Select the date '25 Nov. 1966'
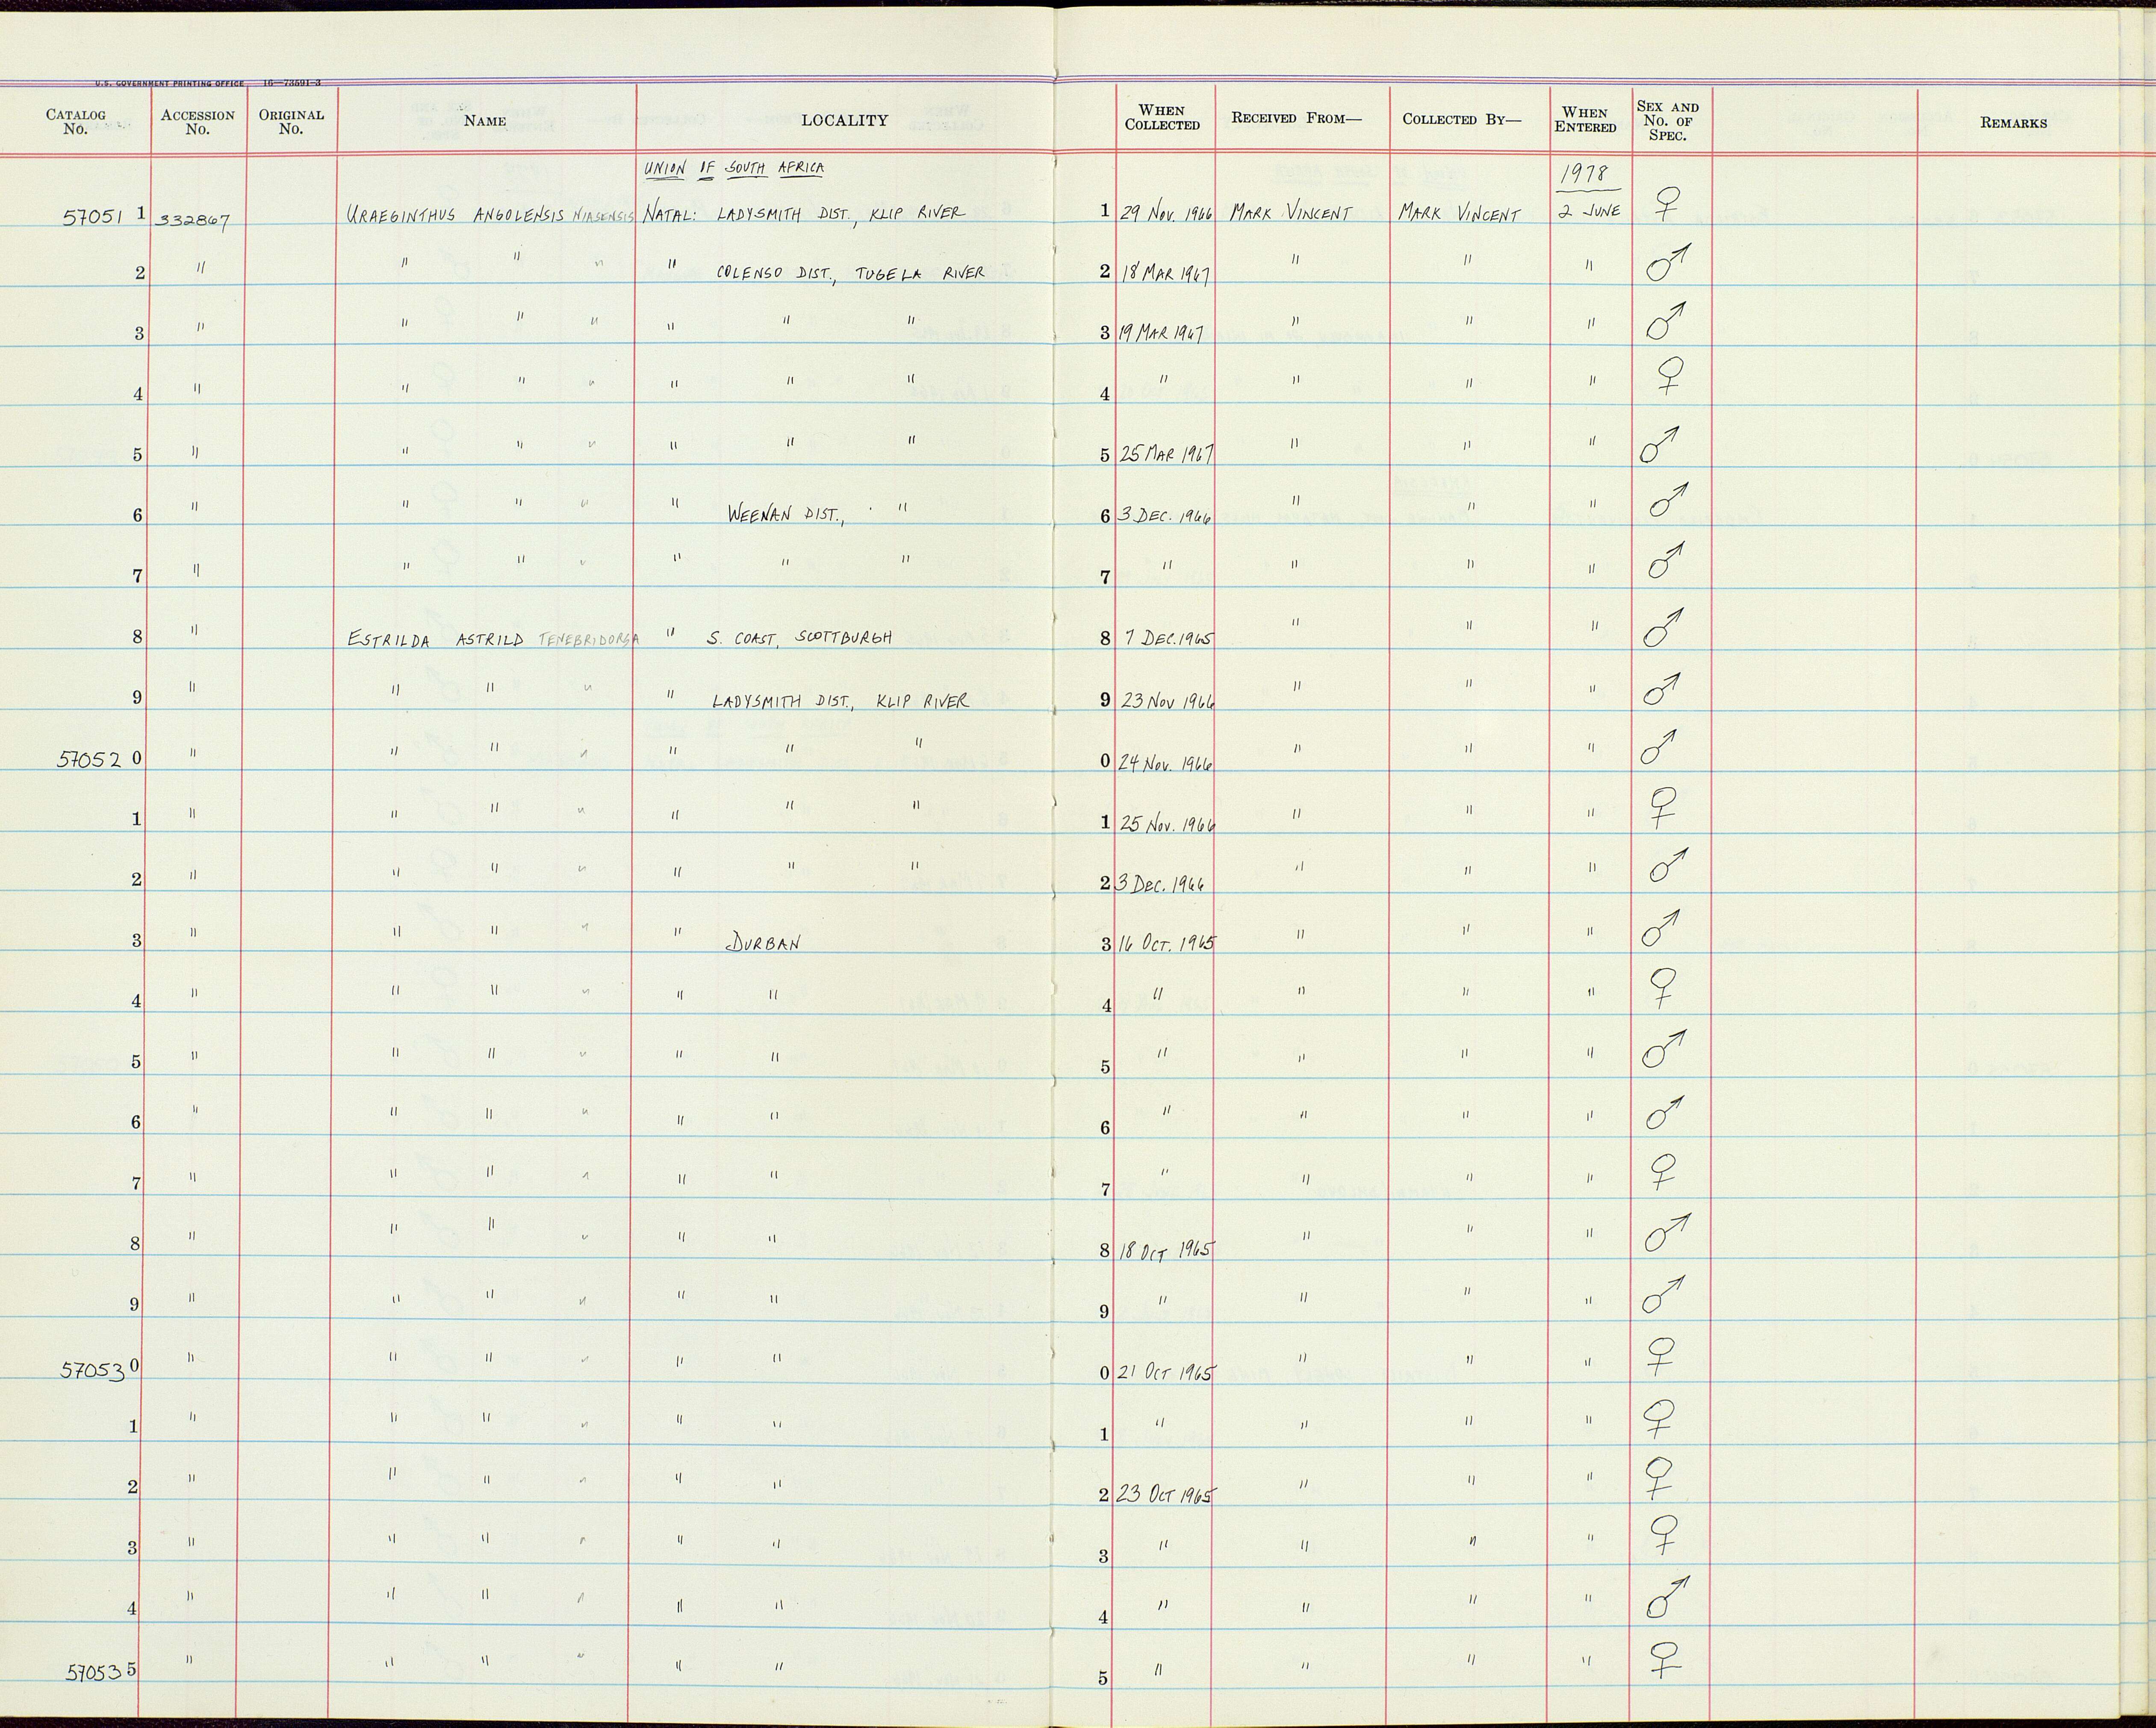2156x1728 pixels. click(x=1168, y=823)
